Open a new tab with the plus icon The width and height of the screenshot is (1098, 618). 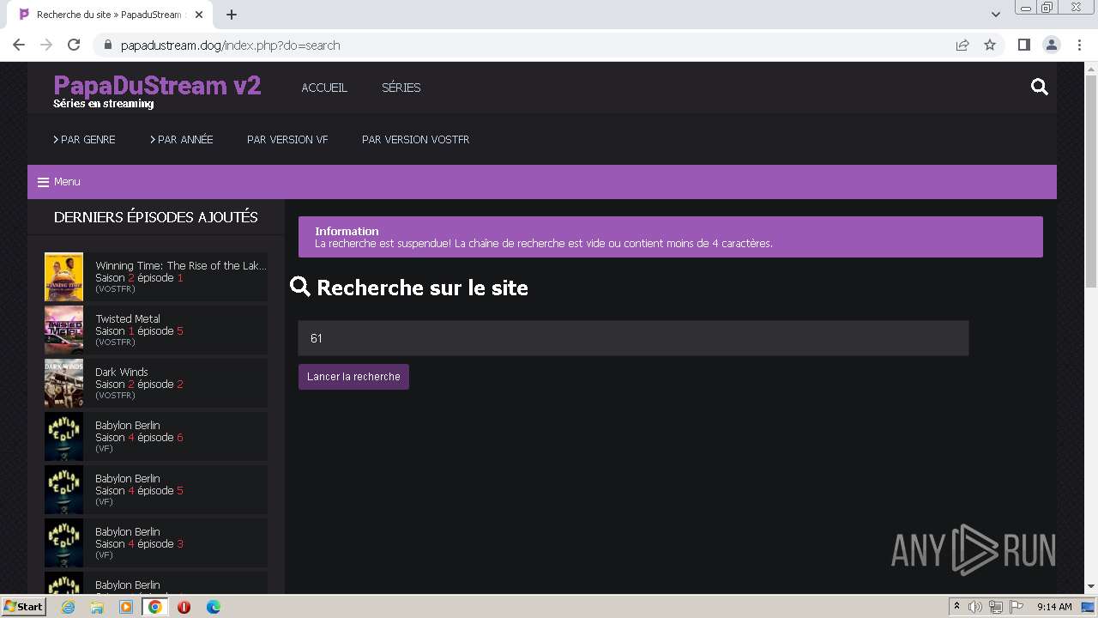point(232,15)
